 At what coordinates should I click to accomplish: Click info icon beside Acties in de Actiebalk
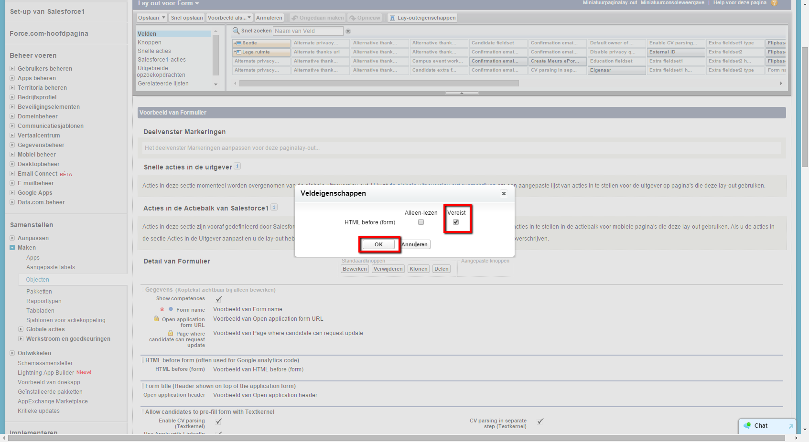(274, 207)
